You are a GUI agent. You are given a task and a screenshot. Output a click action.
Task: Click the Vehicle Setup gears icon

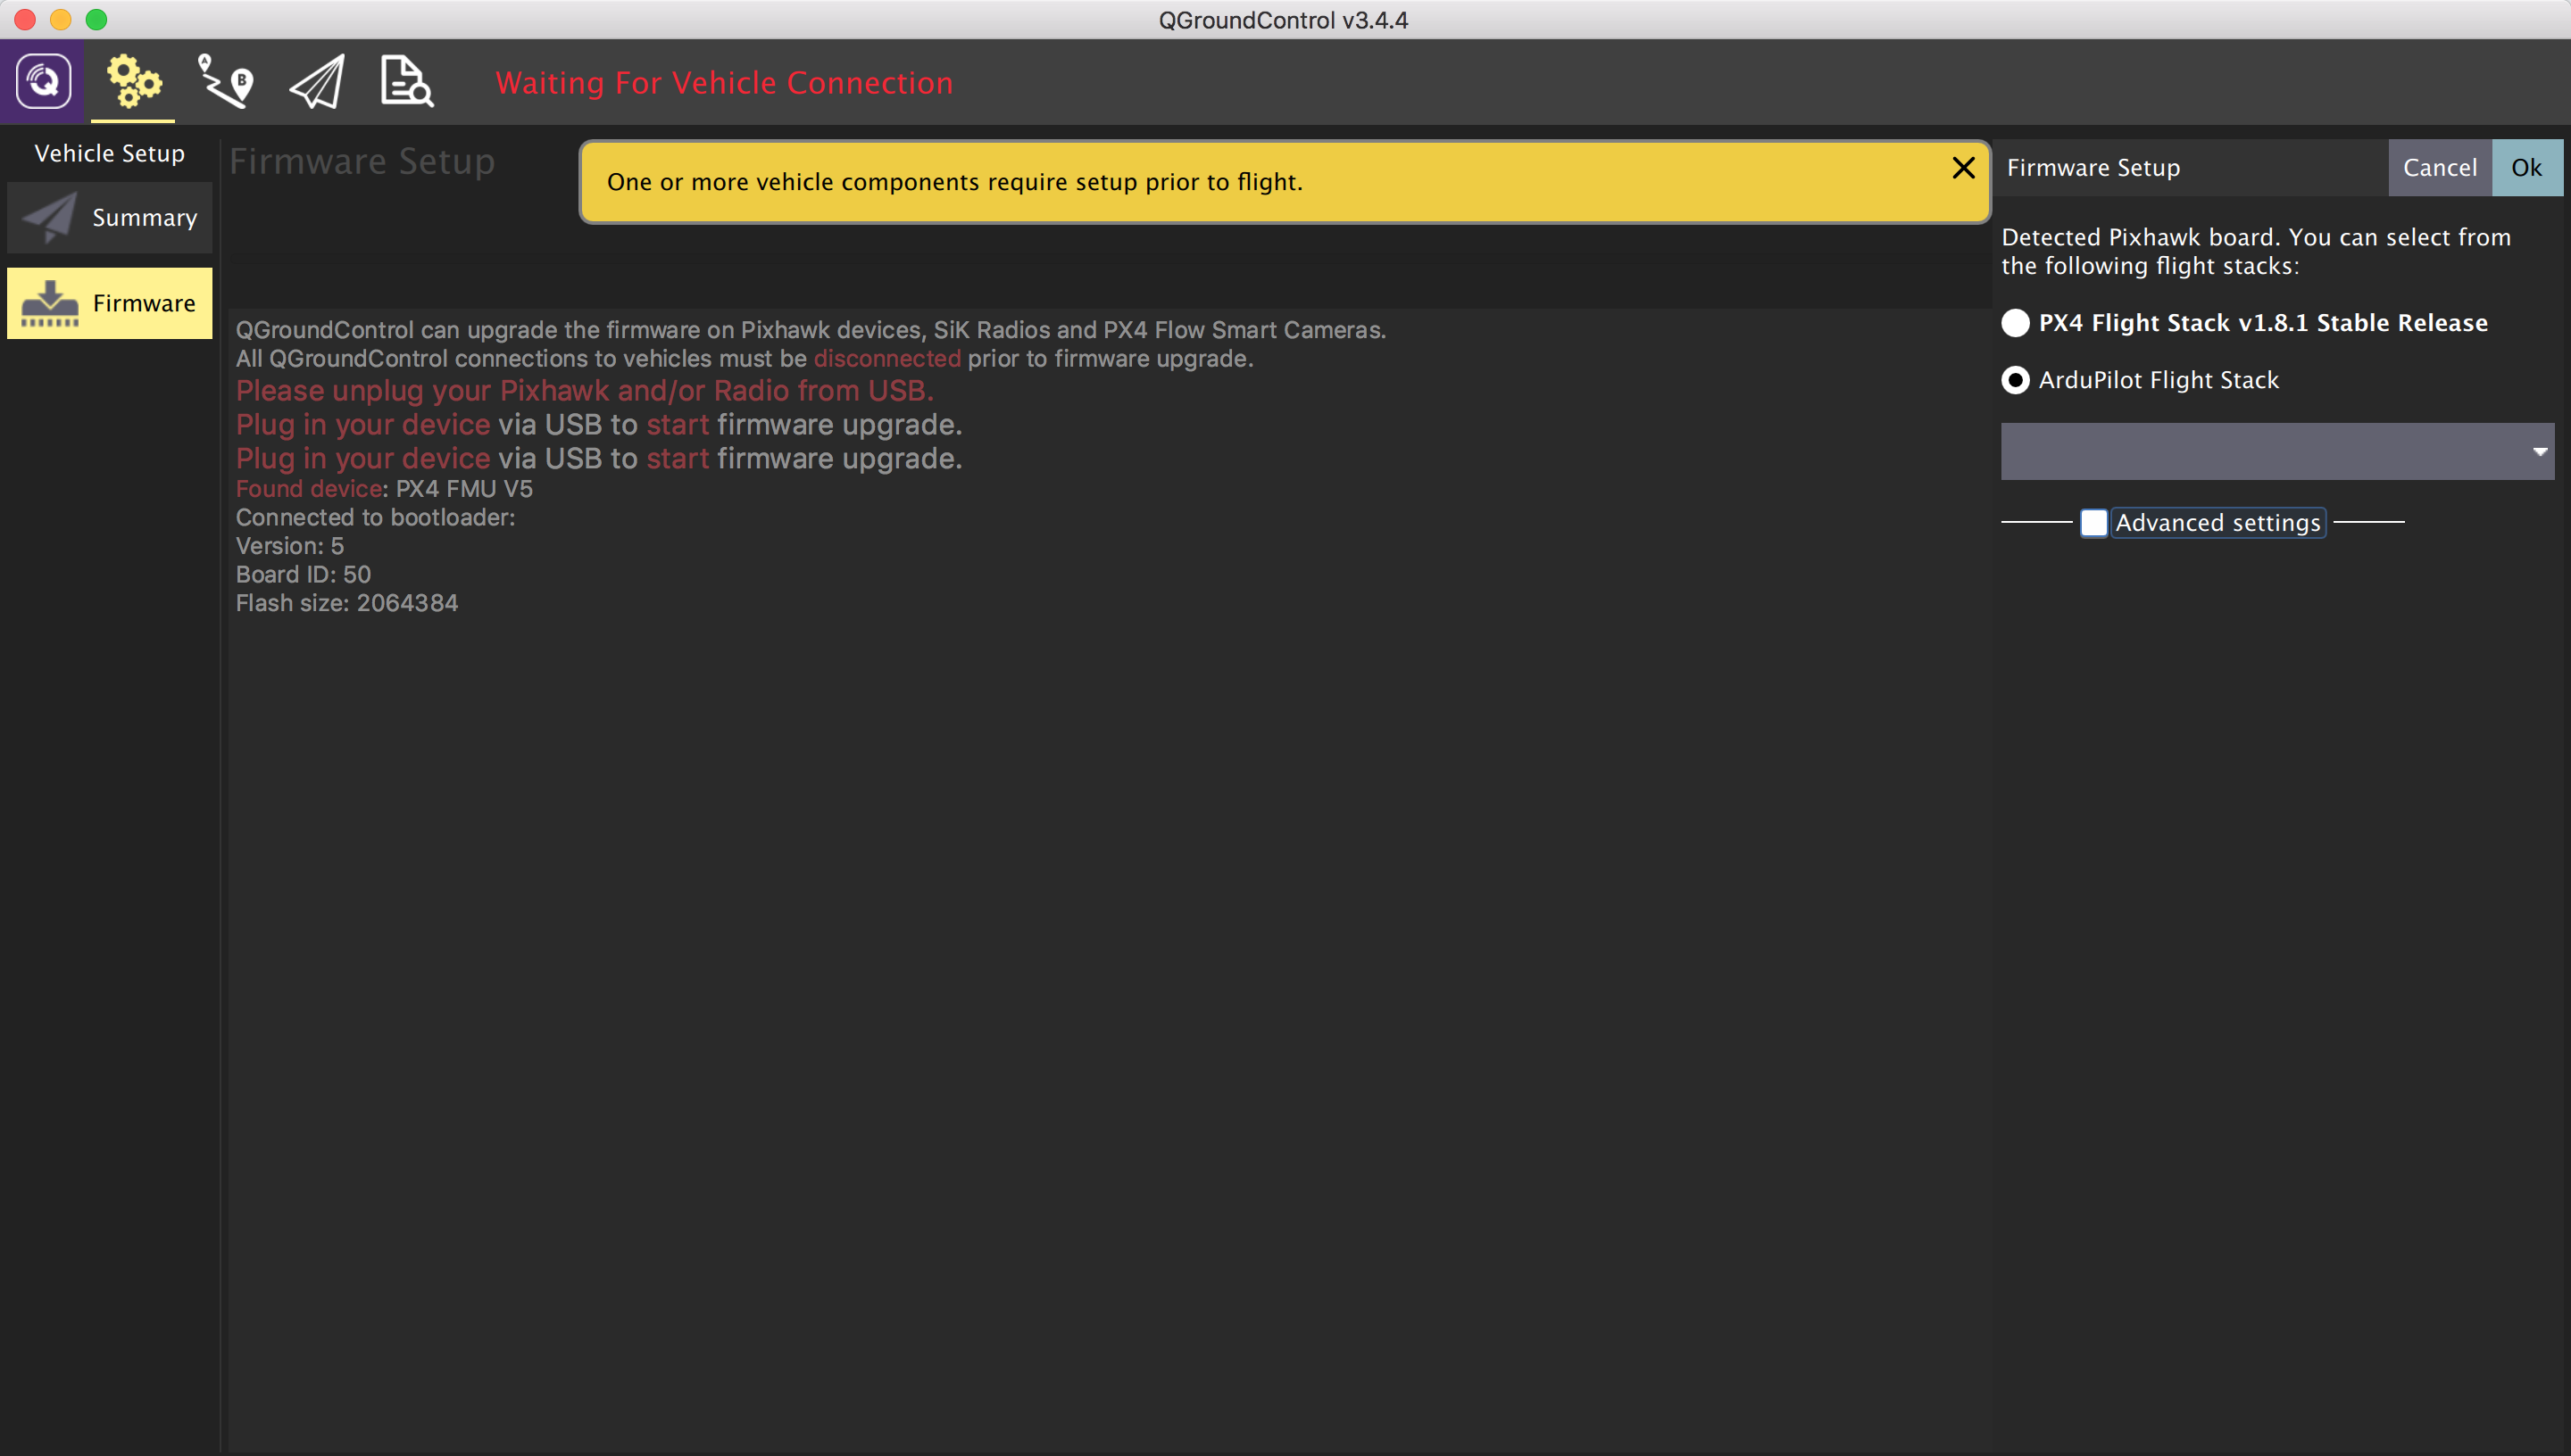click(133, 81)
